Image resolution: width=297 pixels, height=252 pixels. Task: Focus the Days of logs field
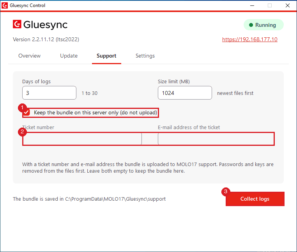coord(49,93)
